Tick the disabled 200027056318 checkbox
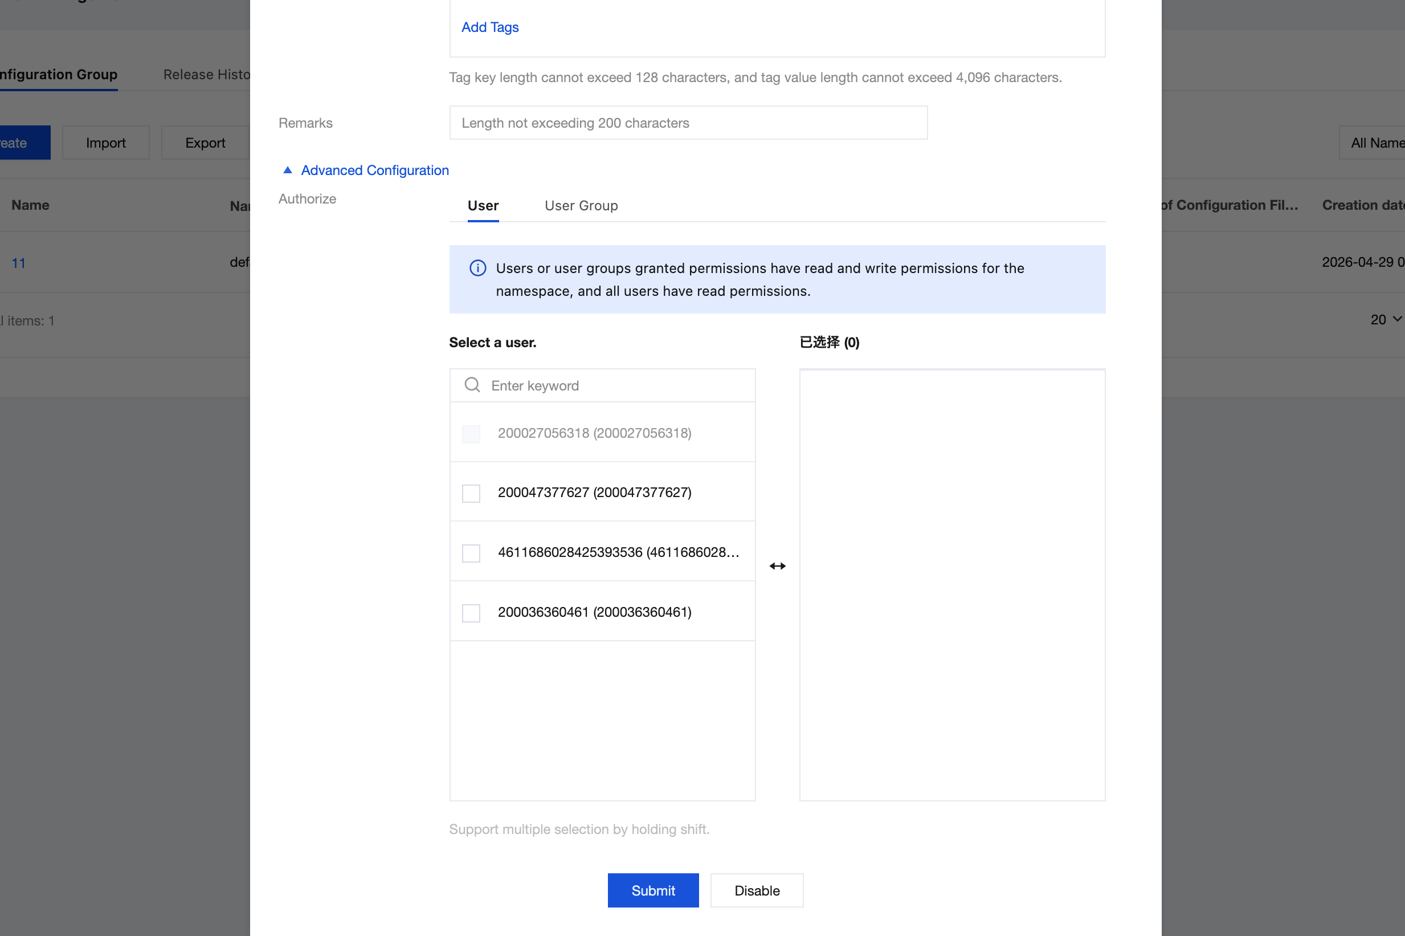 pyautogui.click(x=471, y=433)
